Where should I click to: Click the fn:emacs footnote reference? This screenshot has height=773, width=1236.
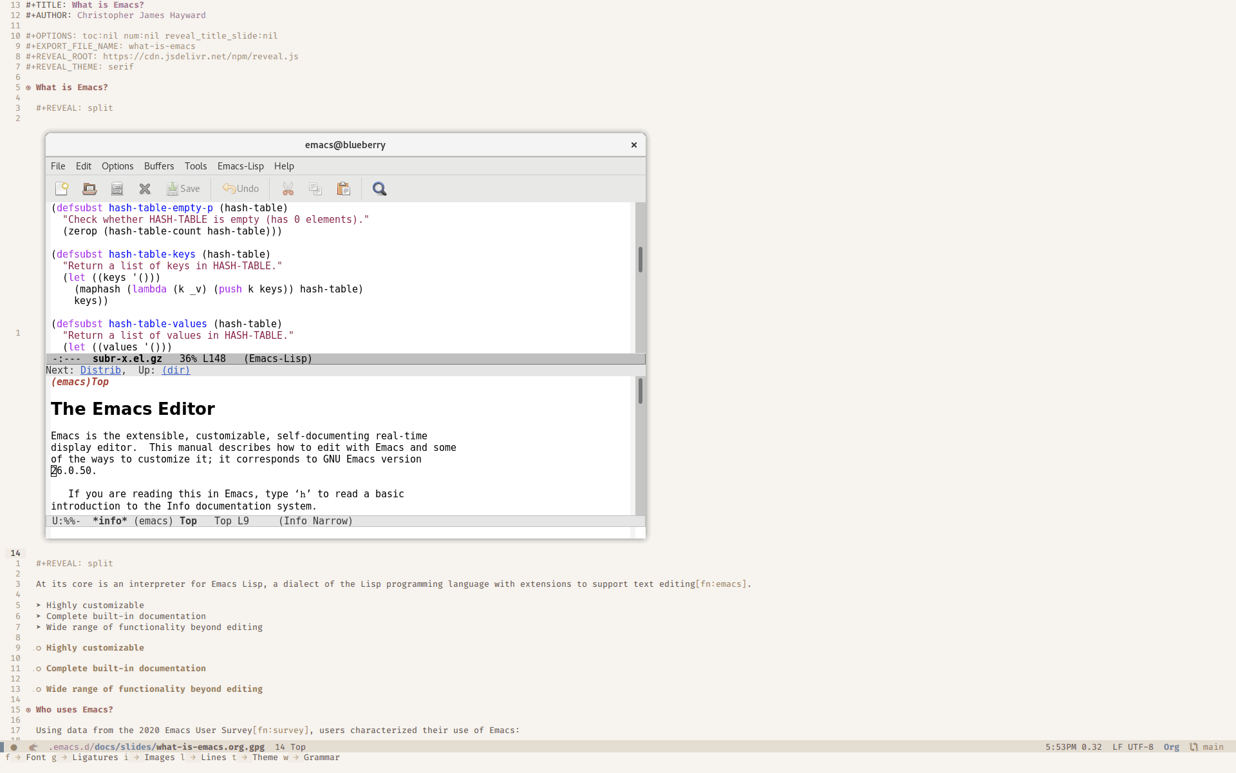point(722,584)
